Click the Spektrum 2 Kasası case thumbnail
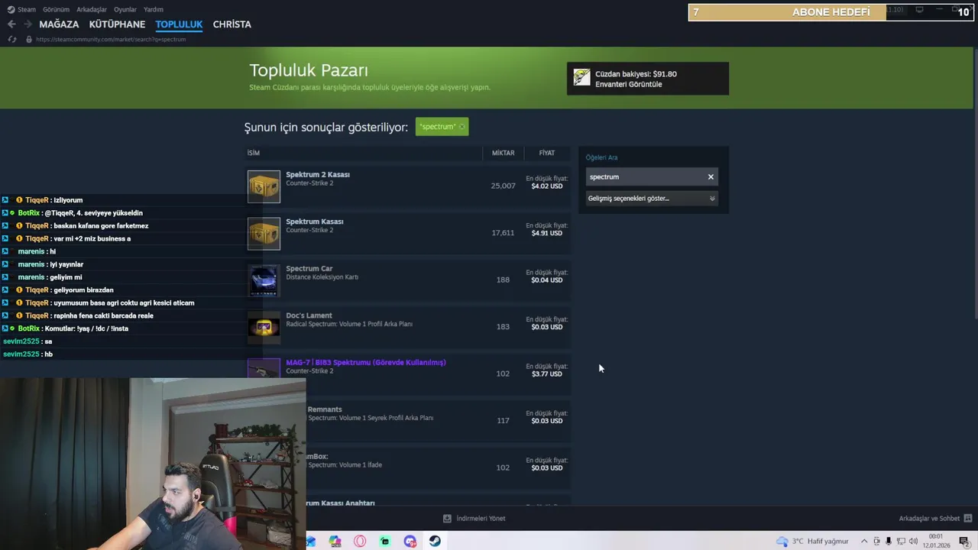 coord(264,186)
